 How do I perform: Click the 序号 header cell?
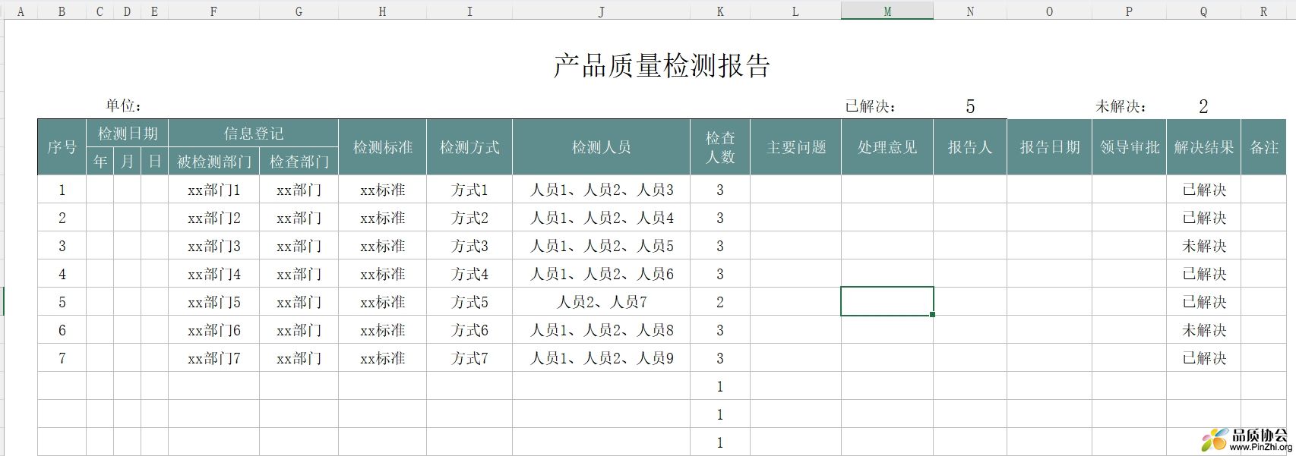point(62,147)
